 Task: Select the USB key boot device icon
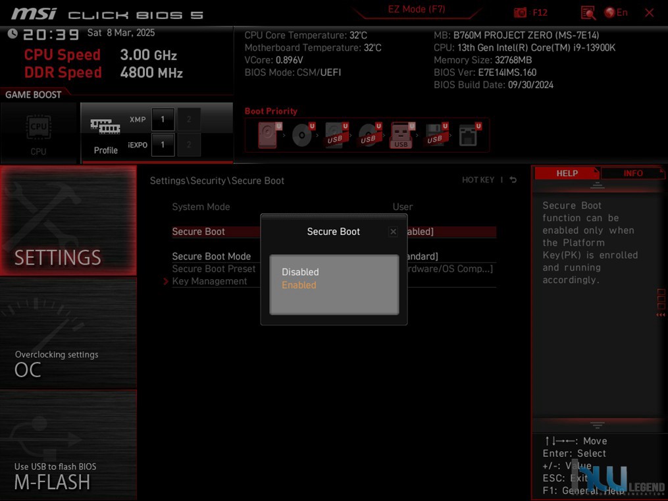(401, 135)
